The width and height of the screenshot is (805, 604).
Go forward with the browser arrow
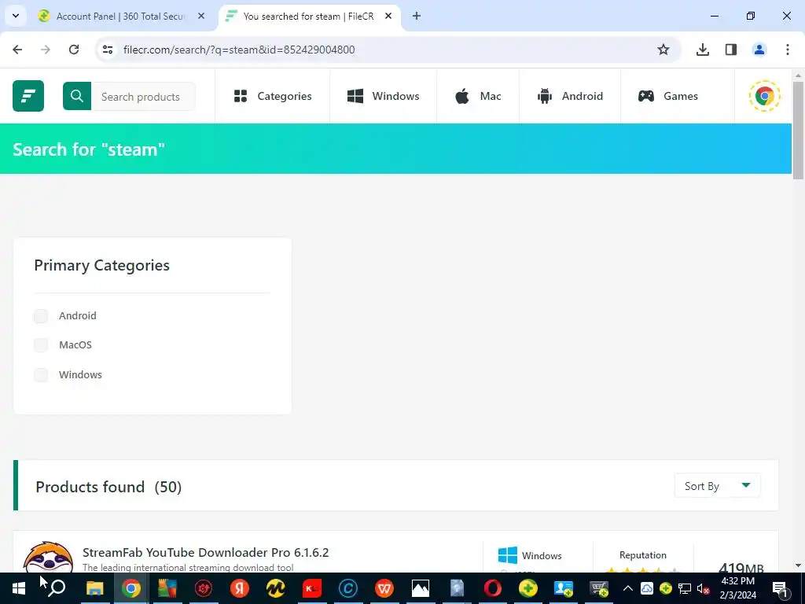(46, 50)
